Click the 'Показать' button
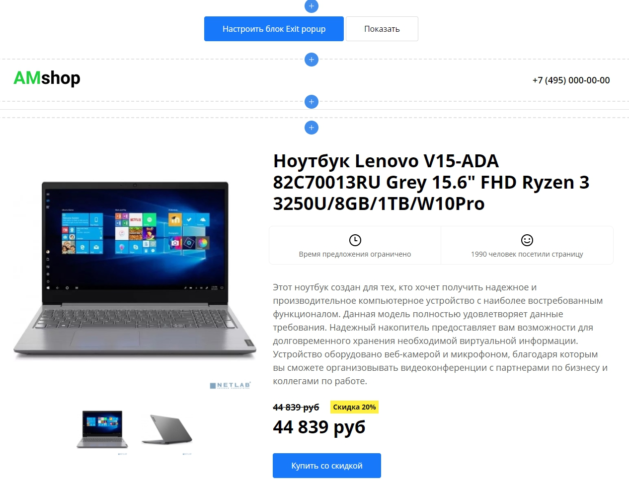This screenshot has height=479, width=629. [382, 29]
